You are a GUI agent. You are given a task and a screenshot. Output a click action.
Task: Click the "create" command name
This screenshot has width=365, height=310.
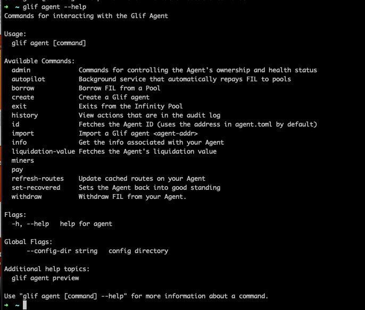23,97
